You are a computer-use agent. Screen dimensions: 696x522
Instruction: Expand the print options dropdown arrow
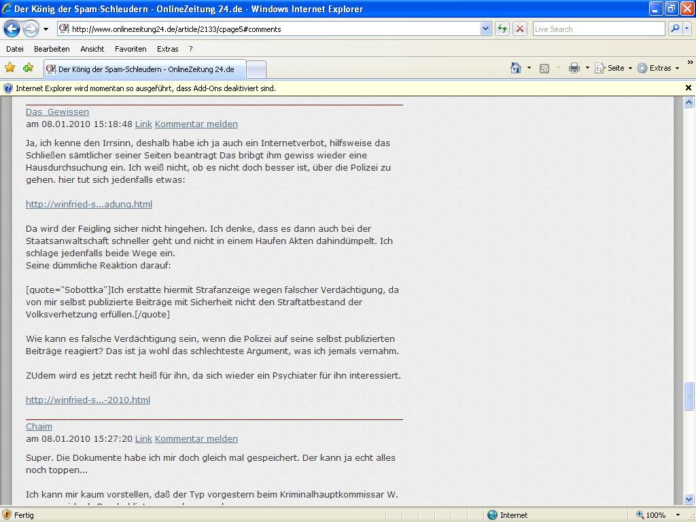[587, 68]
